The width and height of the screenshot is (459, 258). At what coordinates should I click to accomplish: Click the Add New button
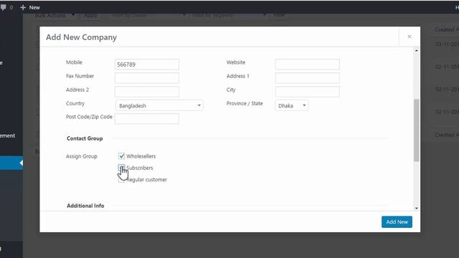click(x=397, y=221)
